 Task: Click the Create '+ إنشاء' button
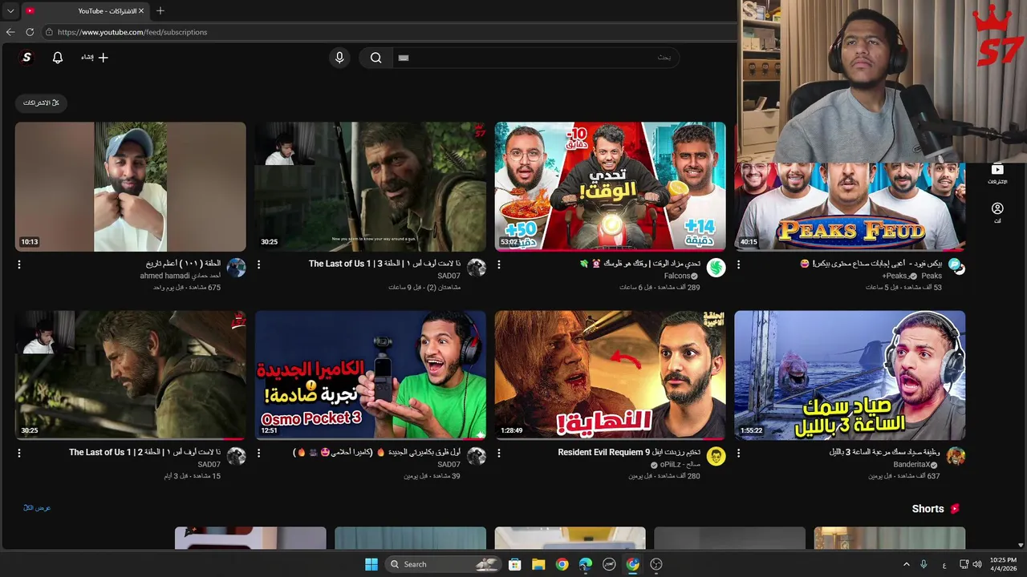(95, 58)
